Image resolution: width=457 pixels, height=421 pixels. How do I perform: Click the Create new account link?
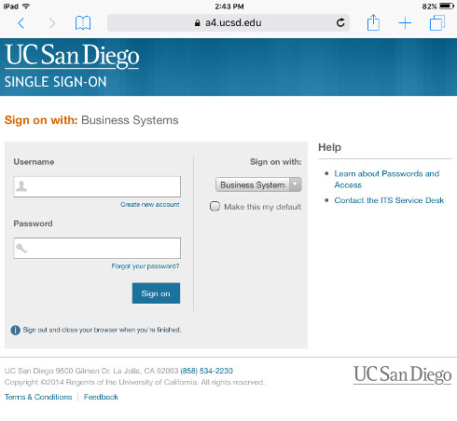(150, 205)
